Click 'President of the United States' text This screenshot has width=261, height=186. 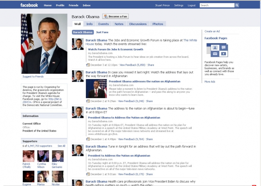tap(40, 131)
